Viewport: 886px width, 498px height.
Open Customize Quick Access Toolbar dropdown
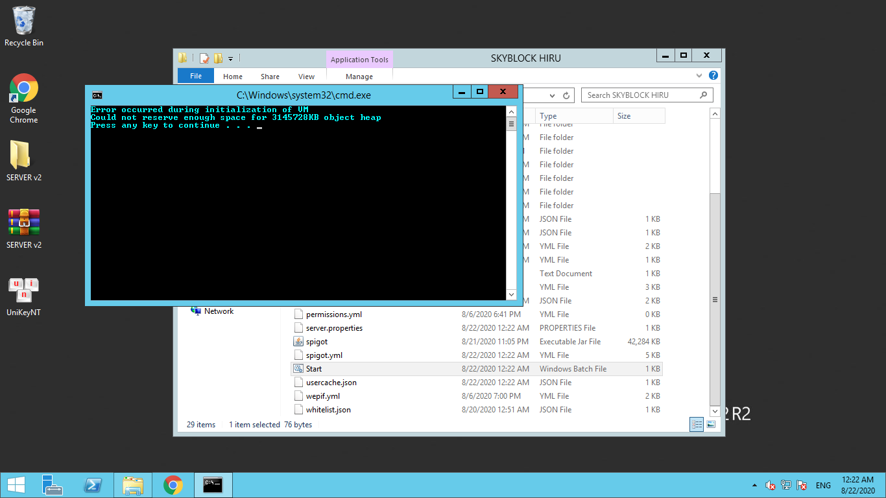230,59
